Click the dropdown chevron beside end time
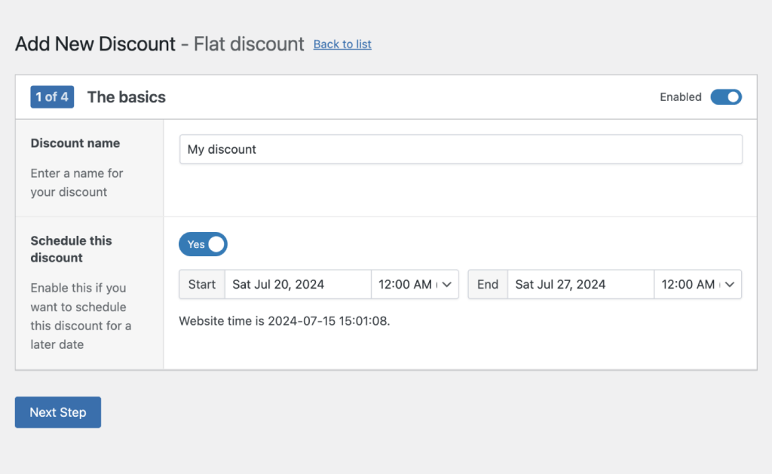 point(729,284)
